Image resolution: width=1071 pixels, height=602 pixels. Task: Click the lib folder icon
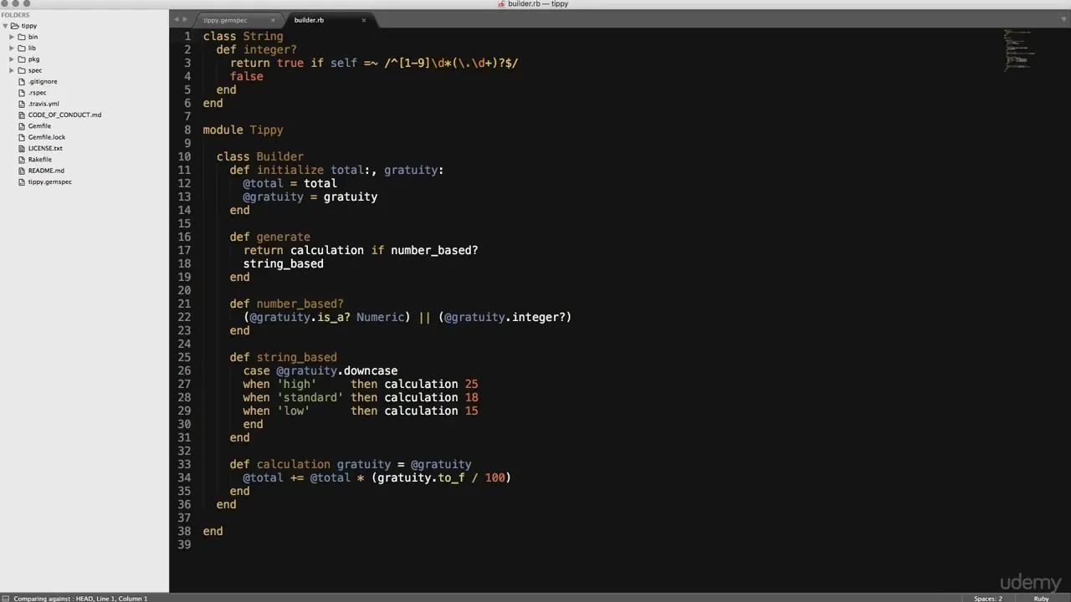point(23,48)
